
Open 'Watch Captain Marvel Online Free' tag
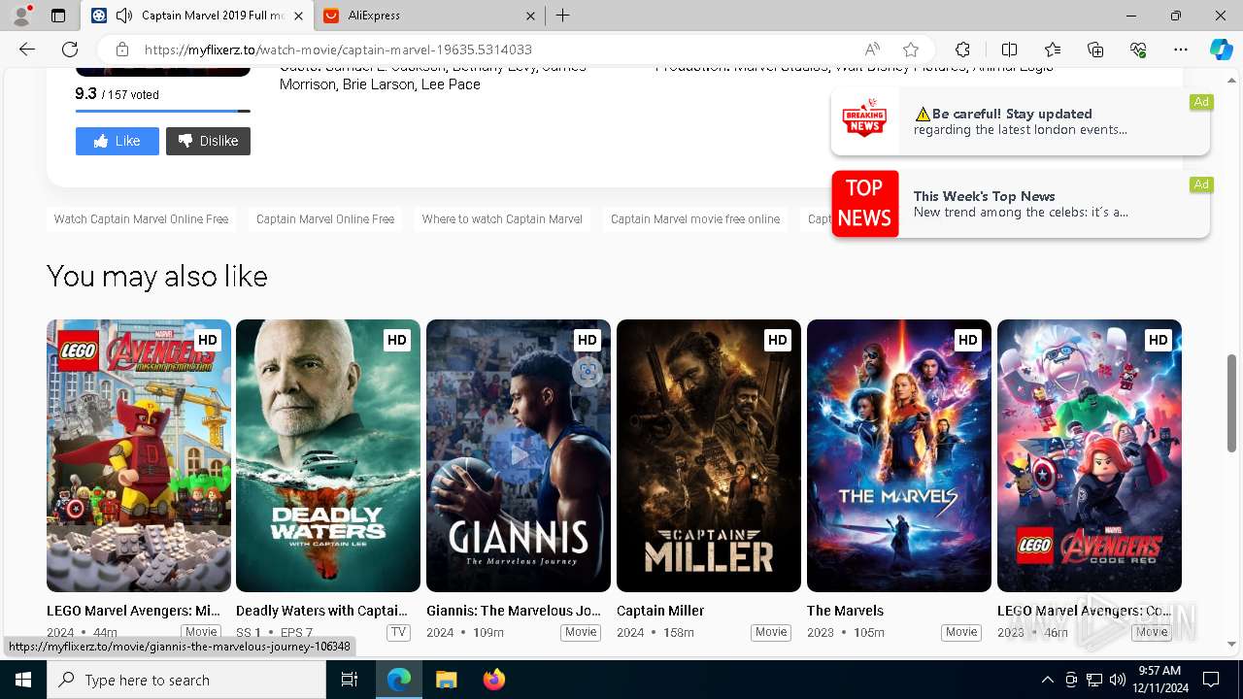click(142, 219)
